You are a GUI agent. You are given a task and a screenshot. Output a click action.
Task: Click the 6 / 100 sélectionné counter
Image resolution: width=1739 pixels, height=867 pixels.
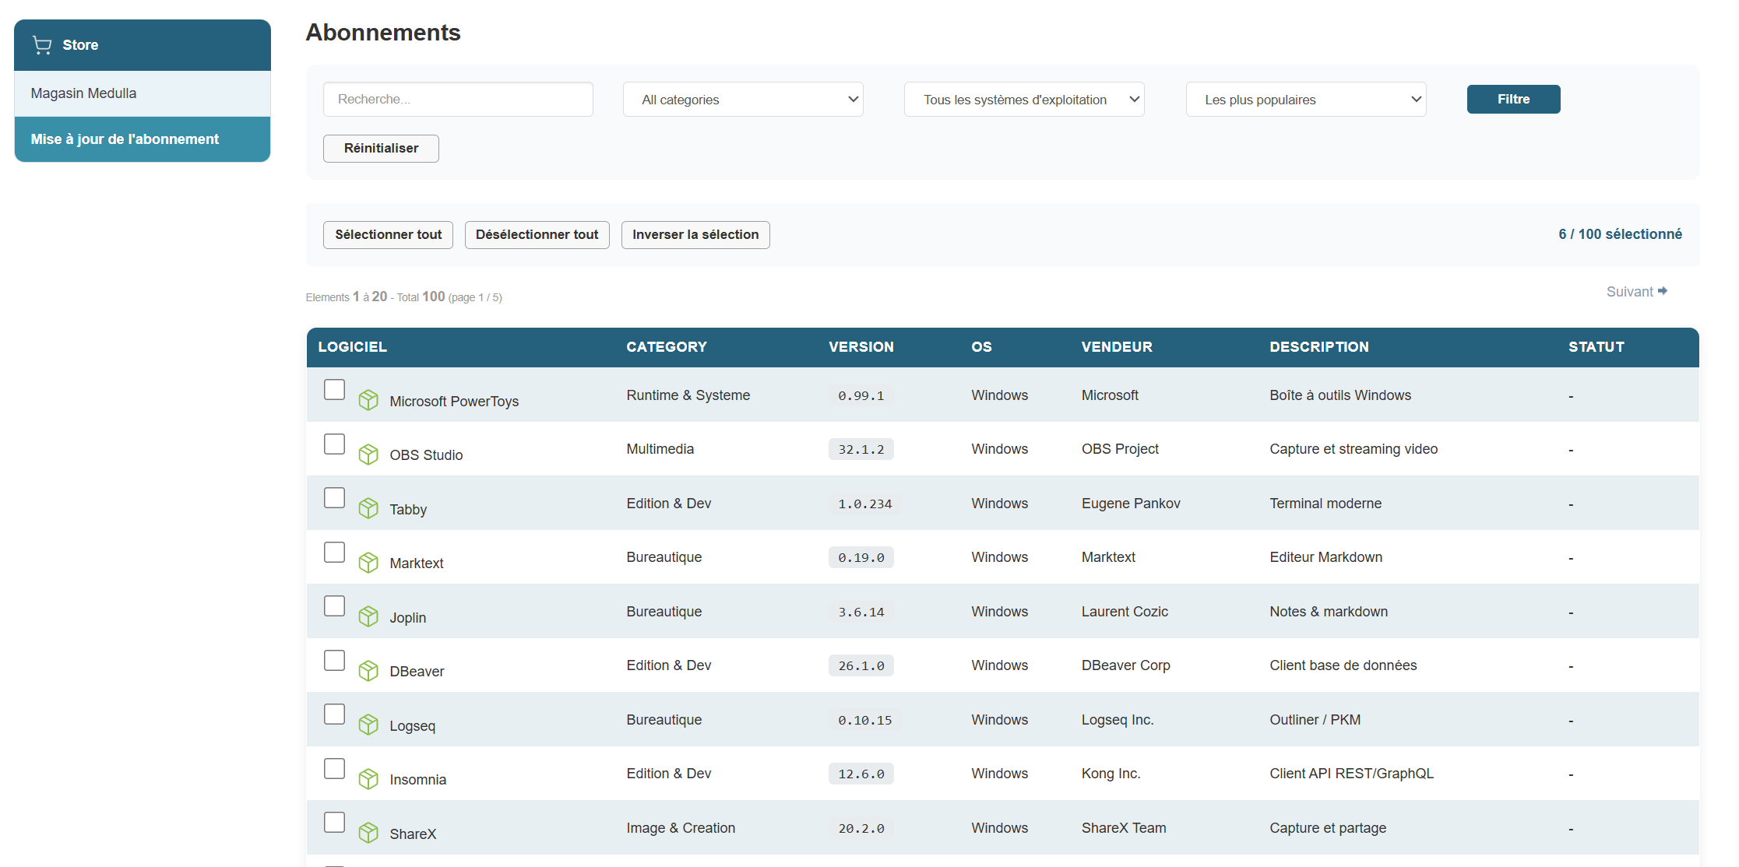[1620, 234]
